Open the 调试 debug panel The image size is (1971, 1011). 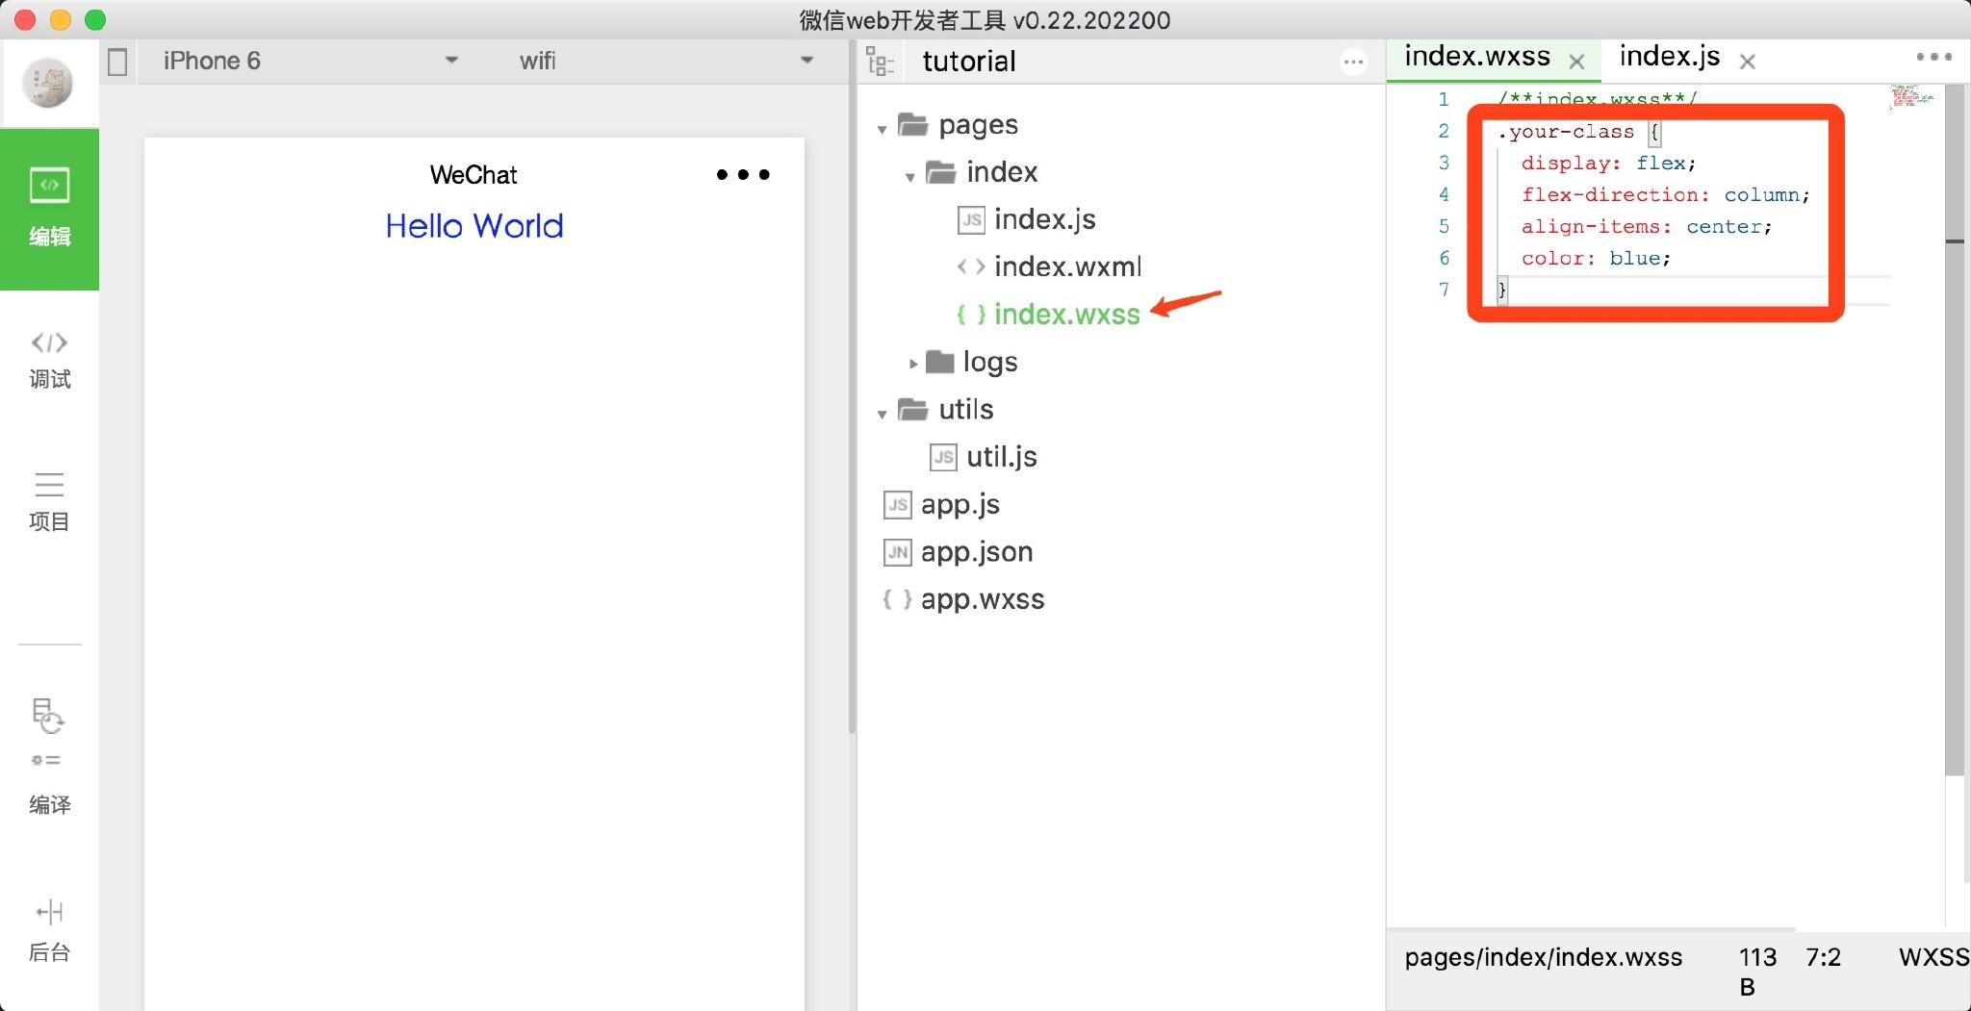tap(49, 361)
